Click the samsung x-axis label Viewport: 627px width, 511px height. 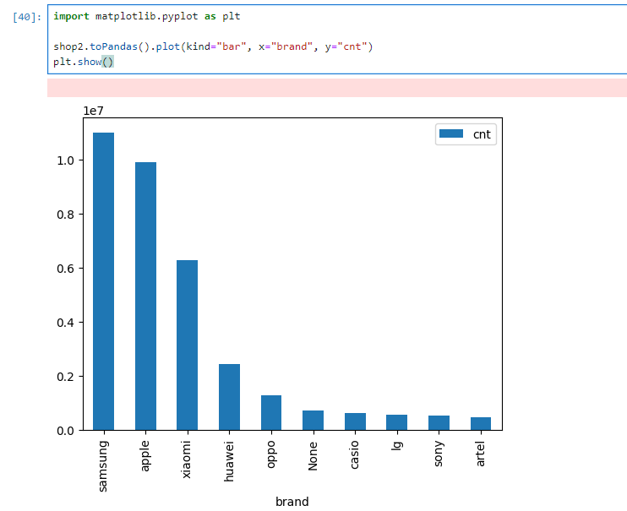point(103,466)
